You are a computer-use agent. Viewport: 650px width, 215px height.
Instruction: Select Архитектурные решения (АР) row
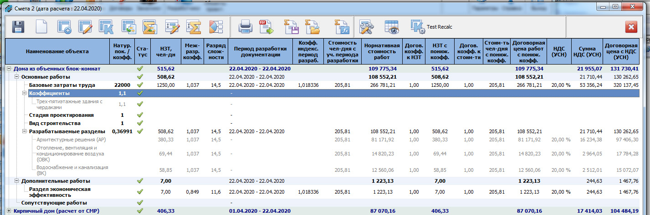pyautogui.click(x=322, y=140)
